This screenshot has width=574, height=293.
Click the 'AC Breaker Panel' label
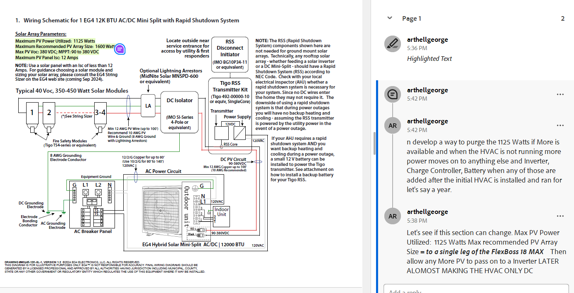click(x=93, y=231)
